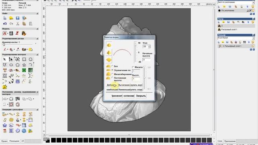Click the redo arrow icon
Viewport: 258px width, 145px height.
coord(11,24)
